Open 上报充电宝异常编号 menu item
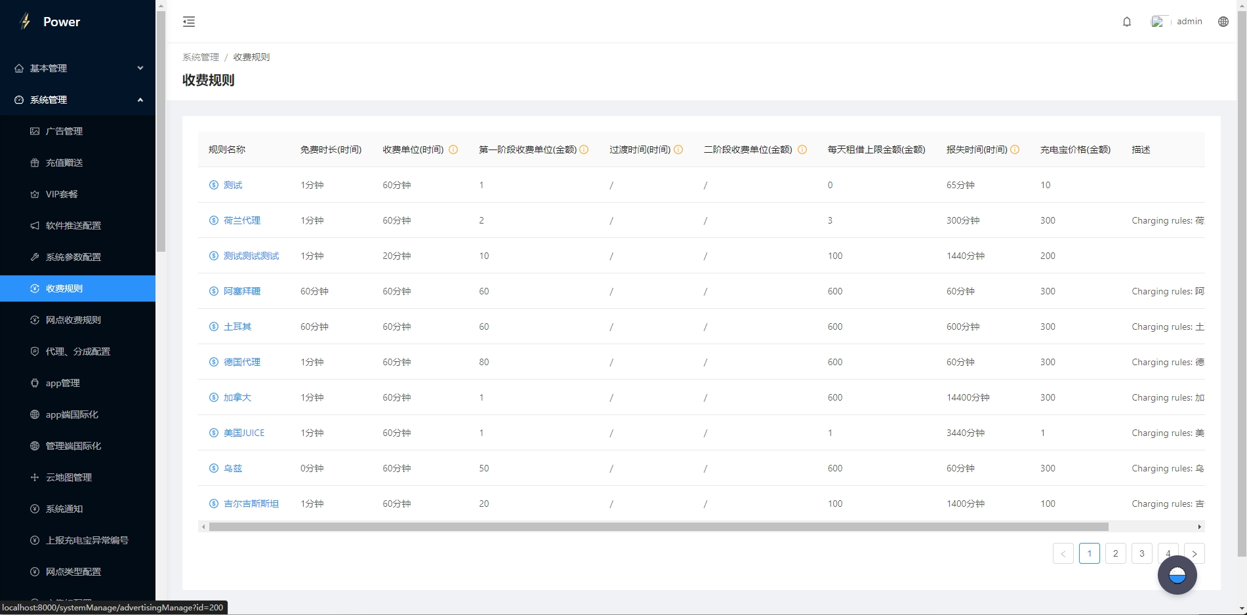Screen dimensions: 1247x615 pyautogui.click(x=77, y=540)
